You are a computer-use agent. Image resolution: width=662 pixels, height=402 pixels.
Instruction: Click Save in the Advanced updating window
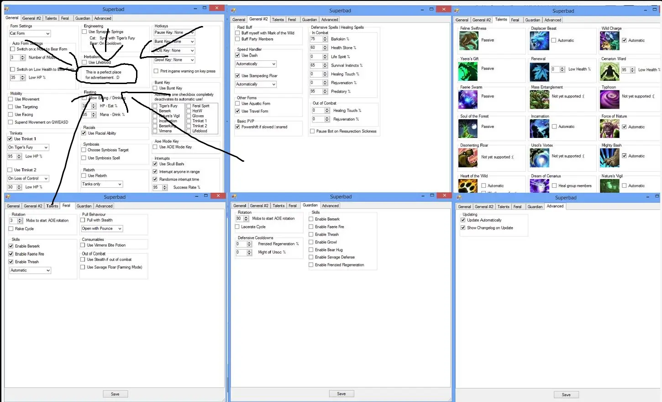(566, 395)
